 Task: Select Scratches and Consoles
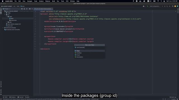(12, 30)
